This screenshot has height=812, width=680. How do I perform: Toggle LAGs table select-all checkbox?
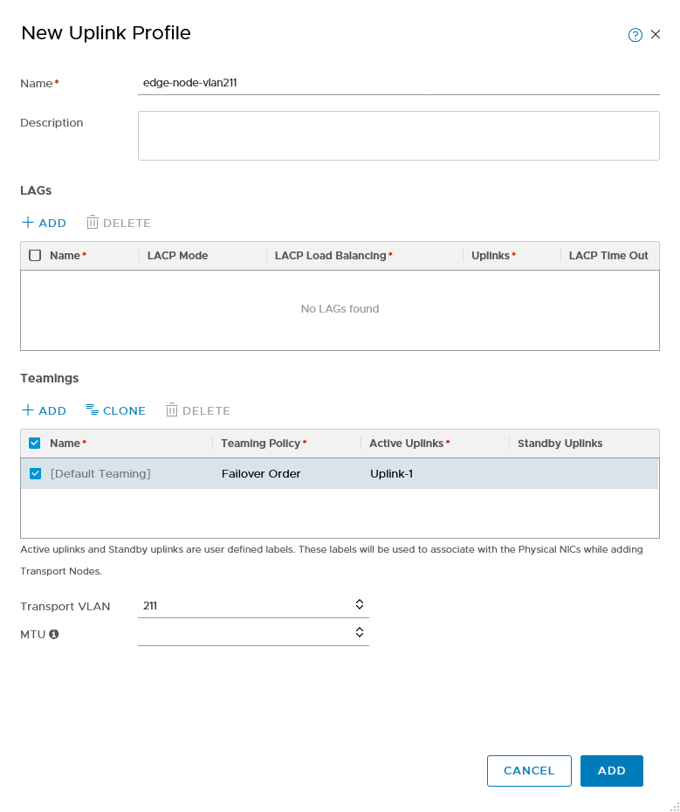35,255
